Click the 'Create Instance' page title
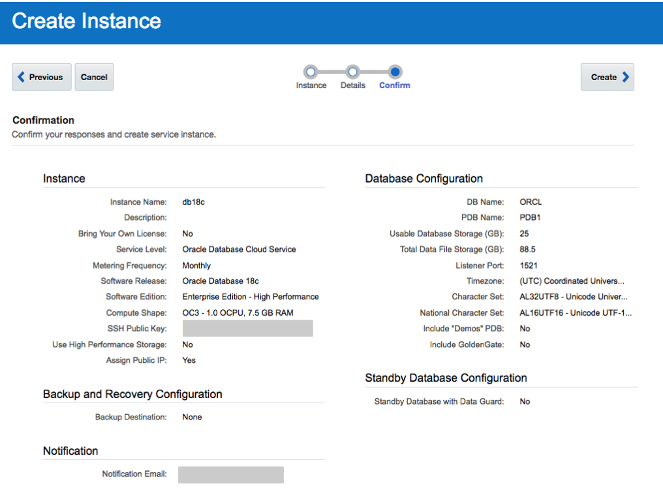 tap(87, 21)
